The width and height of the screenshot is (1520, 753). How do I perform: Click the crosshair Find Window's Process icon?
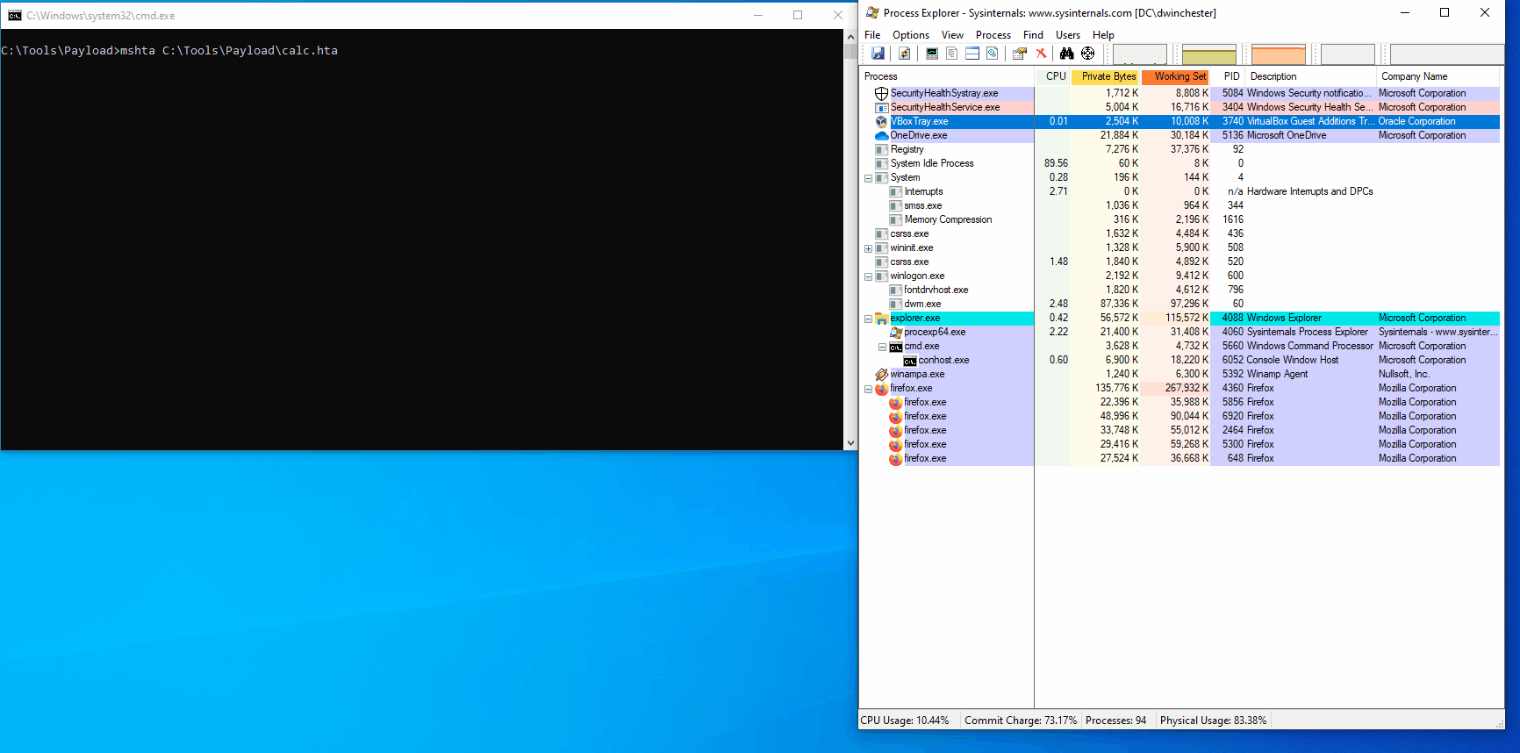(x=1088, y=54)
